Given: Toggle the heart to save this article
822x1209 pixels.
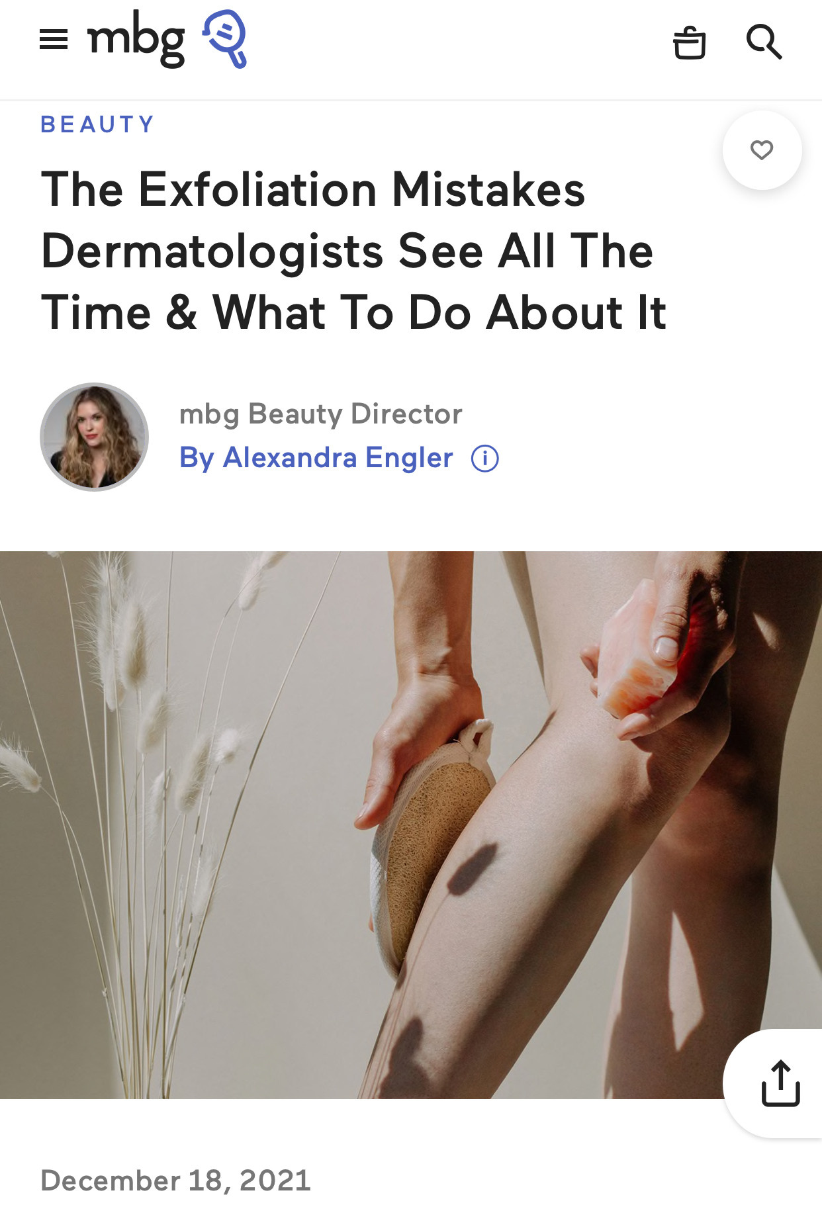Looking at the screenshot, I should [762, 150].
